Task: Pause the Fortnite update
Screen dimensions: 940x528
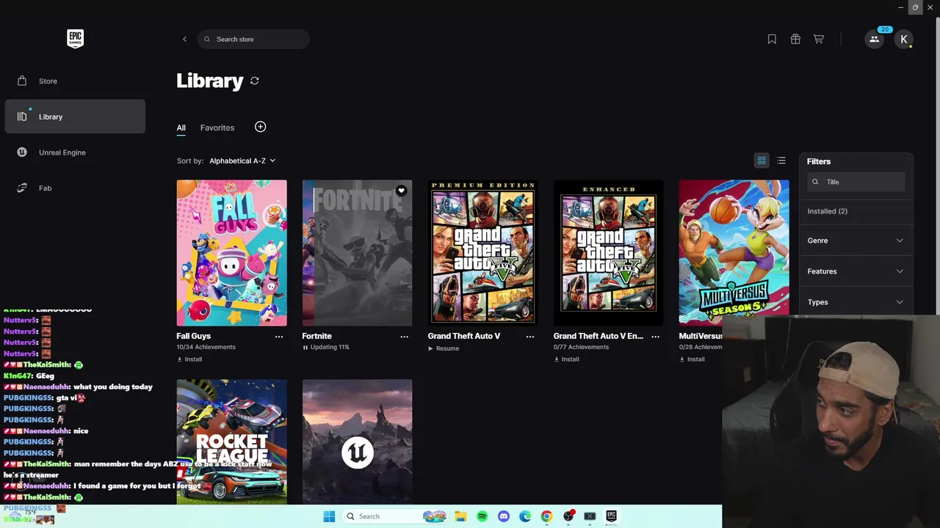Action: 305,347
